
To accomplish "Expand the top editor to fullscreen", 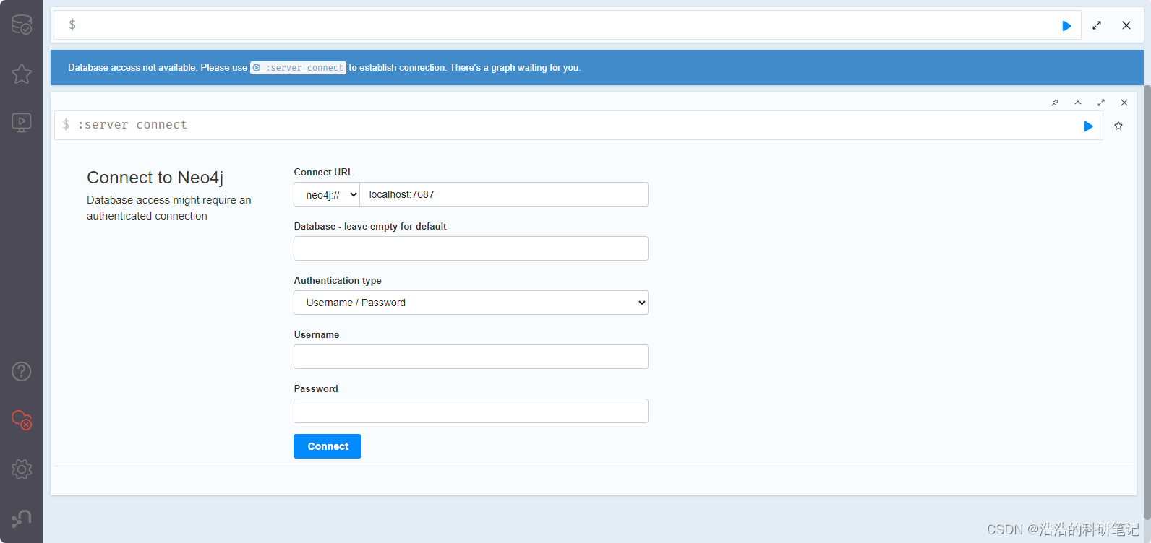I will pyautogui.click(x=1097, y=25).
